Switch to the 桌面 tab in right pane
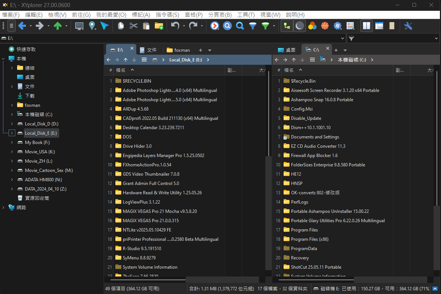This screenshot has height=294, width=441. click(287, 50)
